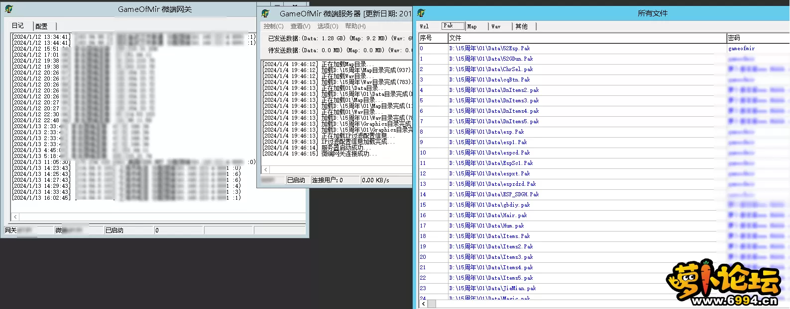The width and height of the screenshot is (790, 309).
Task: Open the 选项(O) menu
Action: pos(328,26)
